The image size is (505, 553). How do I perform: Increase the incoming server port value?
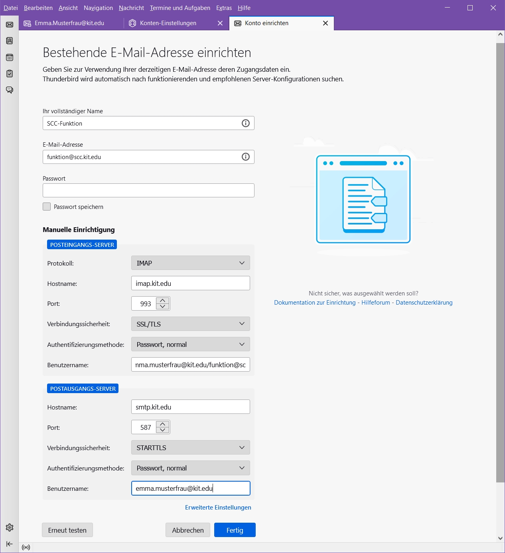(163, 301)
